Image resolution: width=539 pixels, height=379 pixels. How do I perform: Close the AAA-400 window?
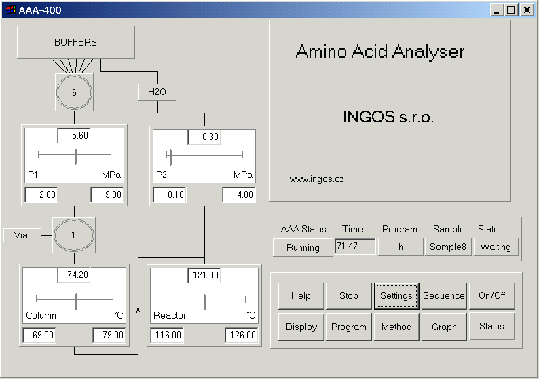point(527,10)
